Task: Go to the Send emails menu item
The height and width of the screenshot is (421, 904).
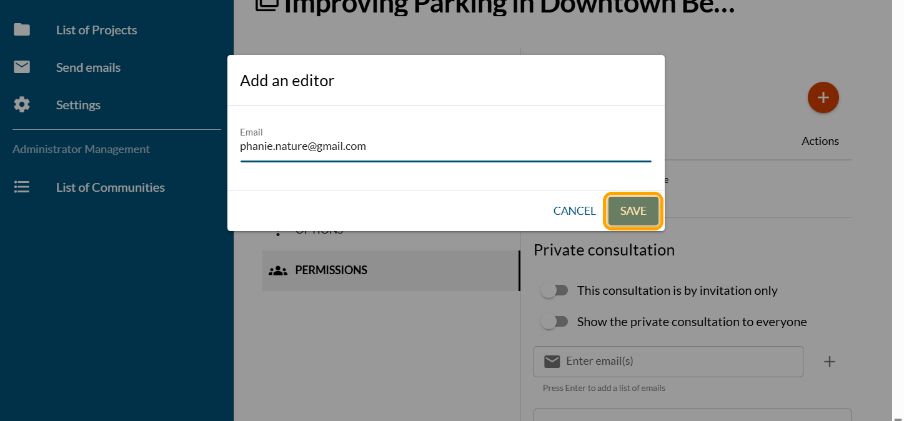Action: (x=88, y=67)
